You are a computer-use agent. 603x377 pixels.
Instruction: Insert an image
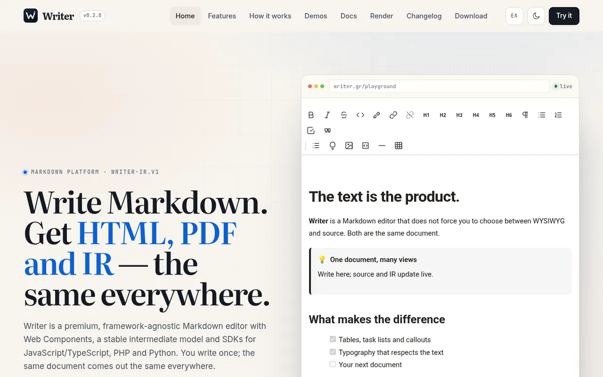pos(349,146)
